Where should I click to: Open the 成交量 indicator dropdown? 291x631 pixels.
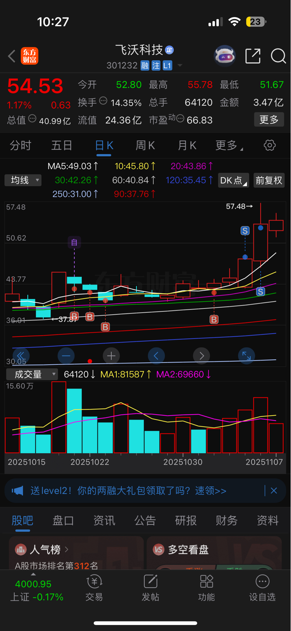(x=32, y=374)
